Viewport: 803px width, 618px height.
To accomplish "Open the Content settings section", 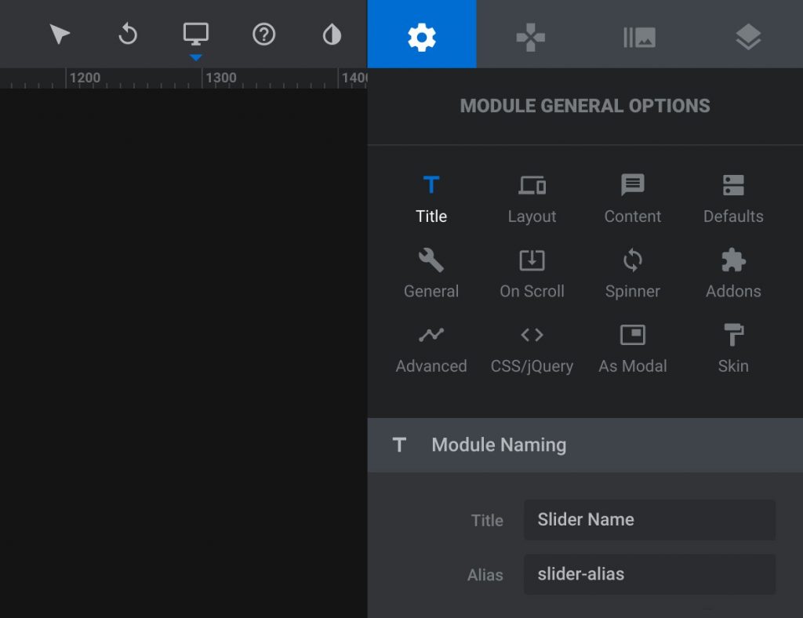I will pyautogui.click(x=632, y=198).
